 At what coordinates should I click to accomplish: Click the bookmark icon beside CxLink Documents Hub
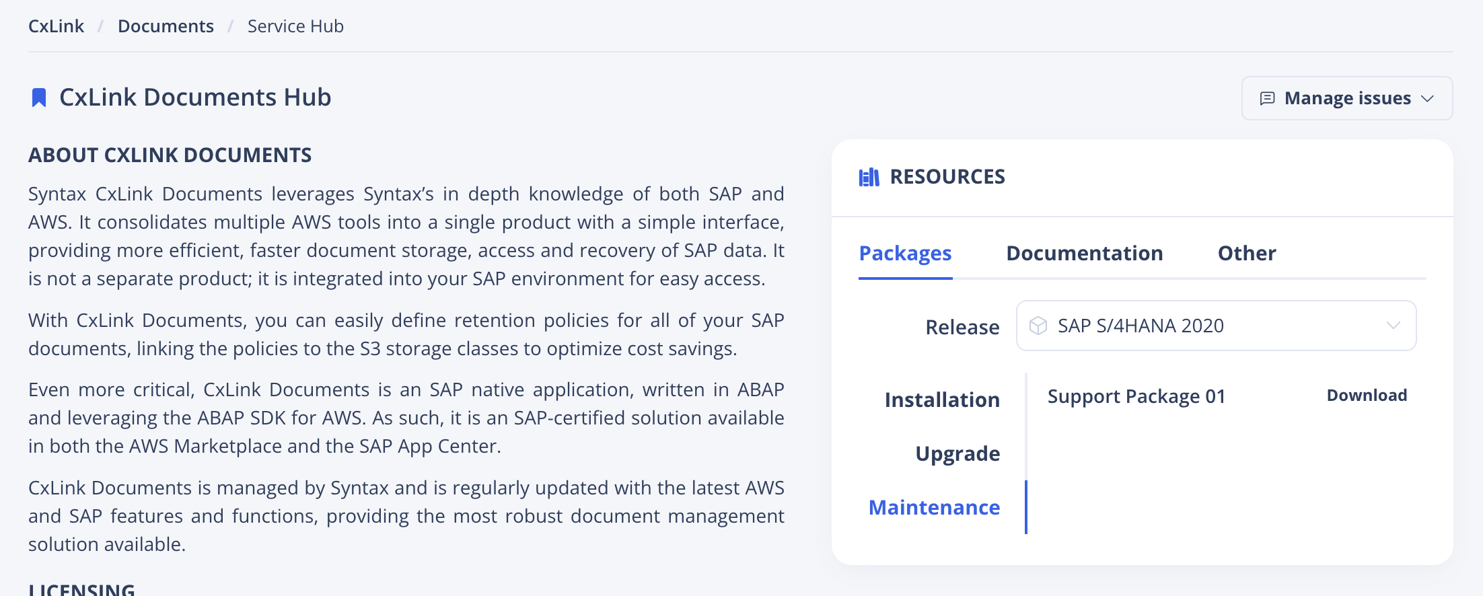(x=39, y=98)
